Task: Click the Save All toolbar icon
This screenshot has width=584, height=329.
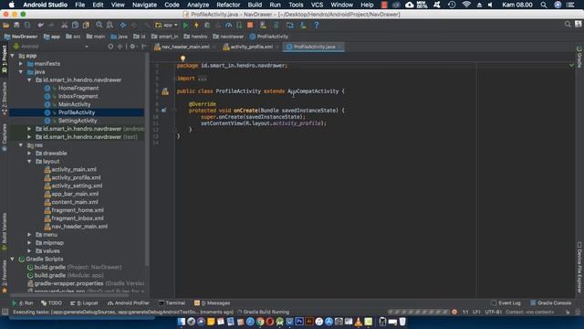Action: pos(16,25)
